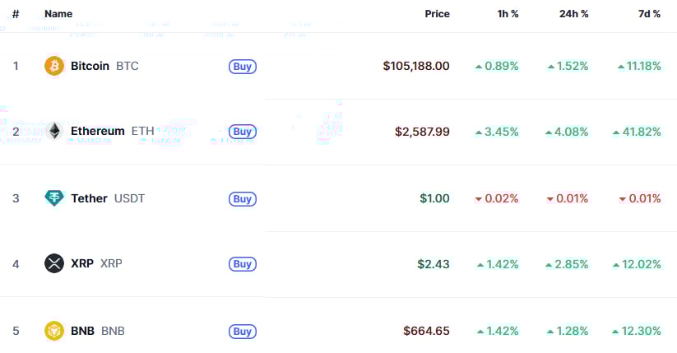Click the BNB yellow logo icon

54,331
